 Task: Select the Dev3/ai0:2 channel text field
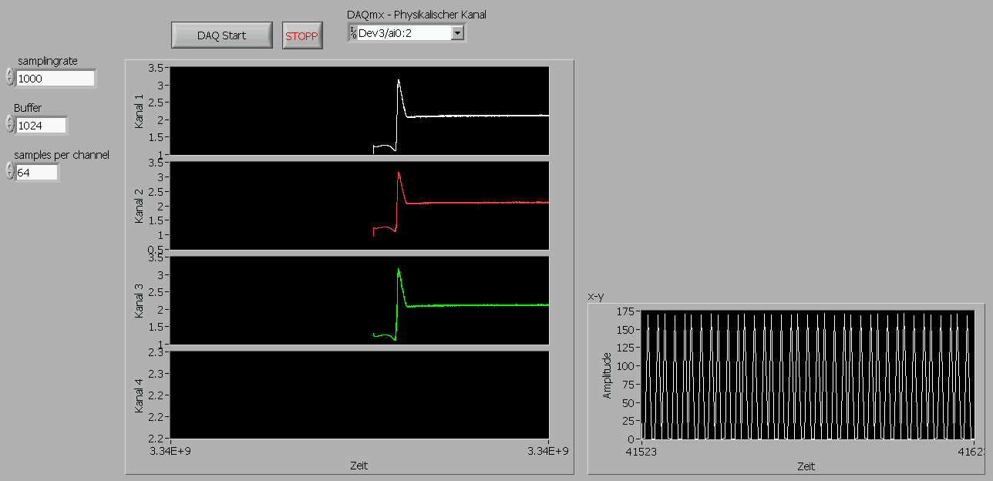(402, 32)
